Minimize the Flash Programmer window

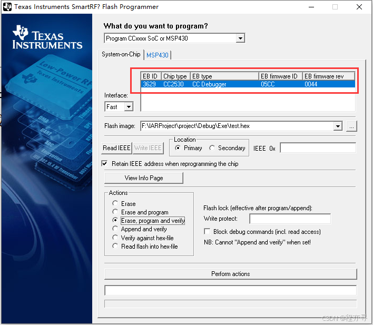311,7
